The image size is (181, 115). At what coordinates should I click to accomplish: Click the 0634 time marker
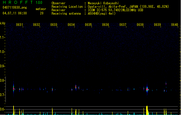pyautogui.click(x=71, y=25)
